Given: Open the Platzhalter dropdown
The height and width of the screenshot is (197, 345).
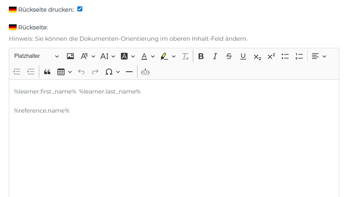Looking at the screenshot, I should point(37,56).
